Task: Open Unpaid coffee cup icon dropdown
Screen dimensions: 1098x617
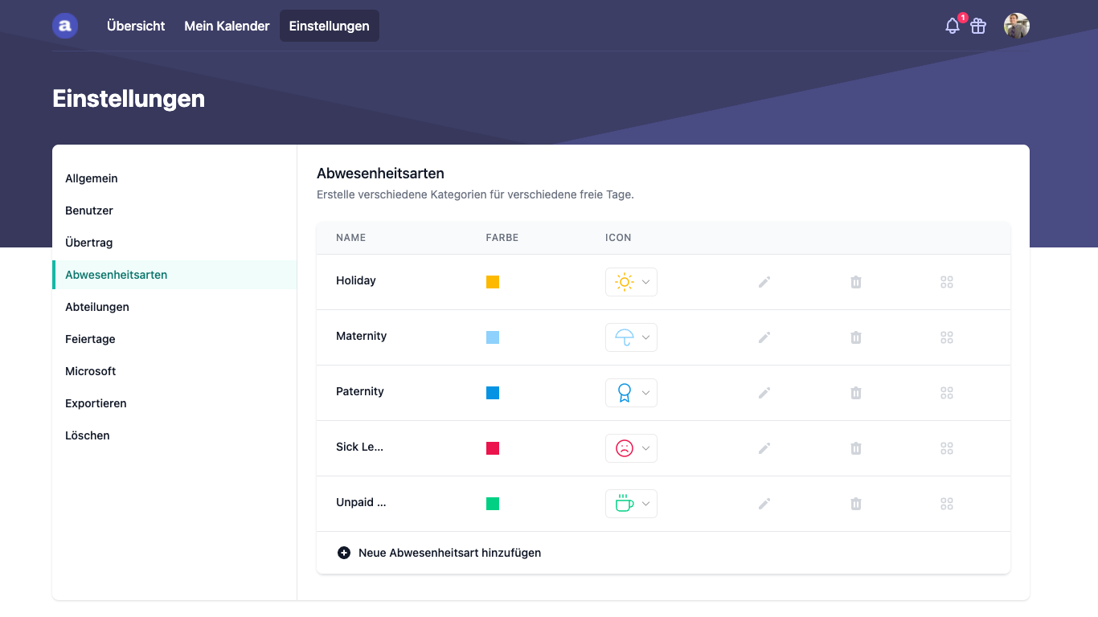Action: click(x=631, y=504)
